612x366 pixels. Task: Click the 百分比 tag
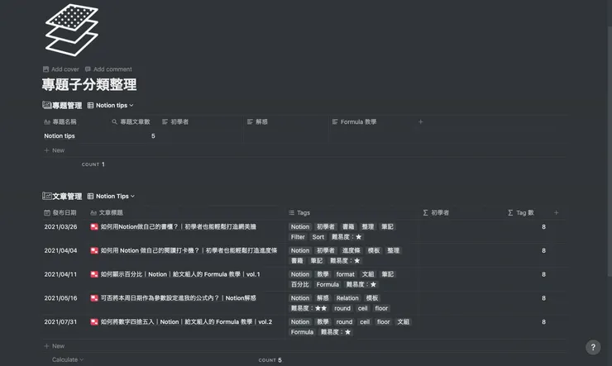[x=299, y=284]
